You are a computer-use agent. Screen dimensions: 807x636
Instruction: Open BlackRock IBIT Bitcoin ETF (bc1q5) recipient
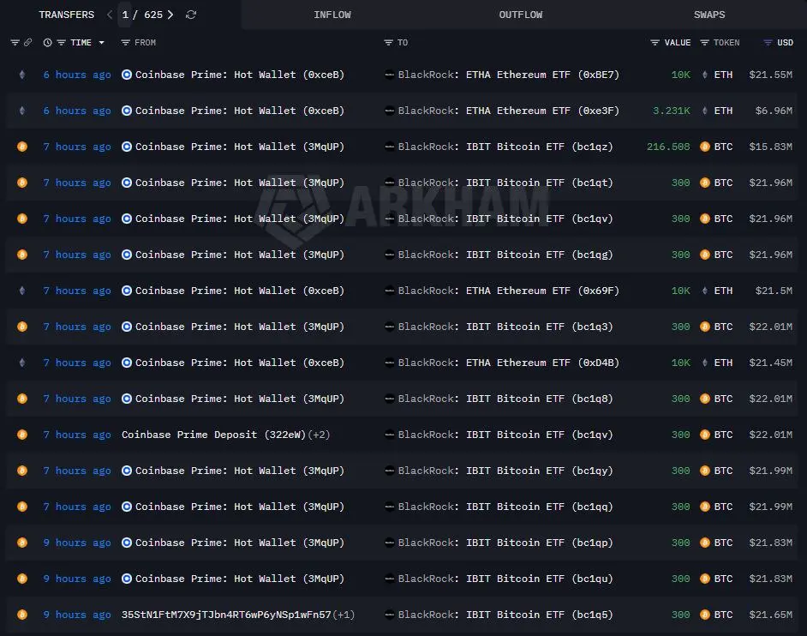[x=505, y=615]
